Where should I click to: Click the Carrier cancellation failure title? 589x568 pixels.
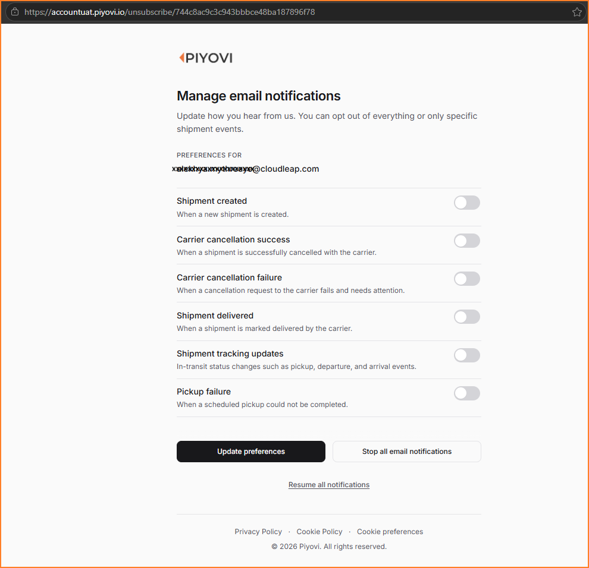click(x=229, y=277)
